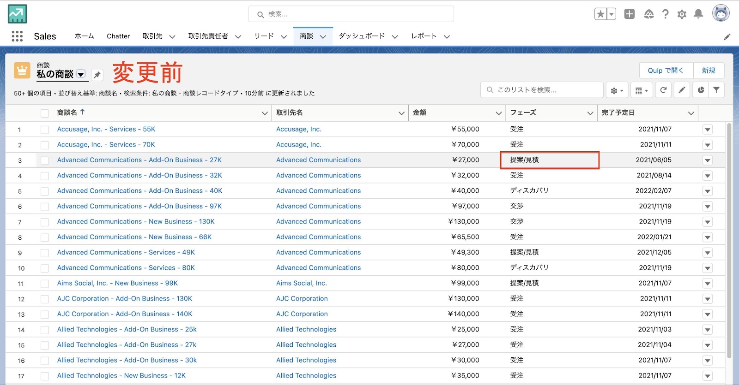The image size is (739, 385).
Task: Click the ￥97,000 amount cell
Action: (x=465, y=206)
